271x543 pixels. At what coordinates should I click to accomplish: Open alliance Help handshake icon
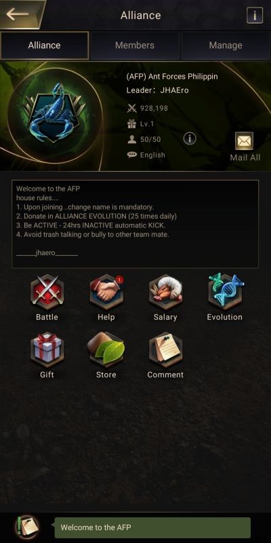(x=106, y=293)
